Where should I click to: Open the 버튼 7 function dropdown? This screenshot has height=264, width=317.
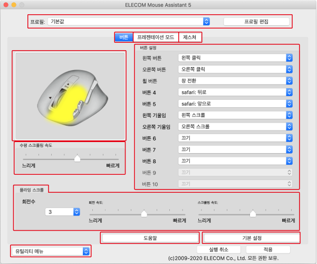click(235, 149)
